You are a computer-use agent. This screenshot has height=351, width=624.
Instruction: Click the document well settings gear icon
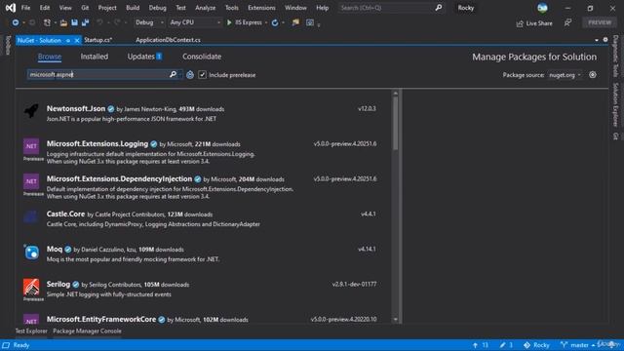click(605, 40)
